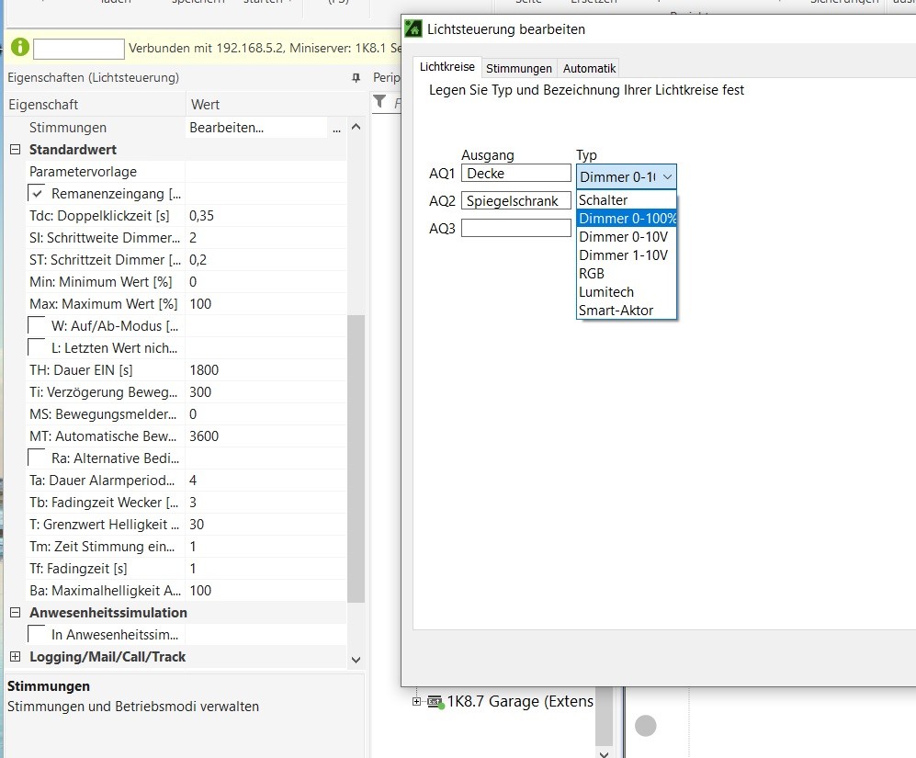Screen dimensions: 916x758
Task: Close the AQ1 Typ dropdown
Action: 667,176
